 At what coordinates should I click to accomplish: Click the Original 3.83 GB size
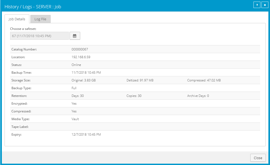click(83, 80)
